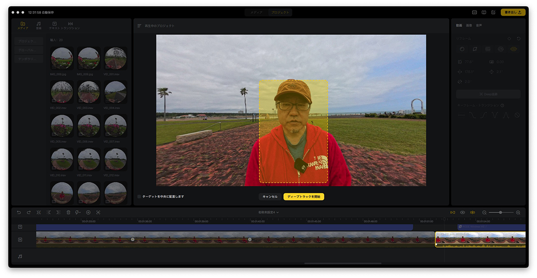Switch to the メディア mode at top center
The height and width of the screenshot is (278, 537).
256,13
